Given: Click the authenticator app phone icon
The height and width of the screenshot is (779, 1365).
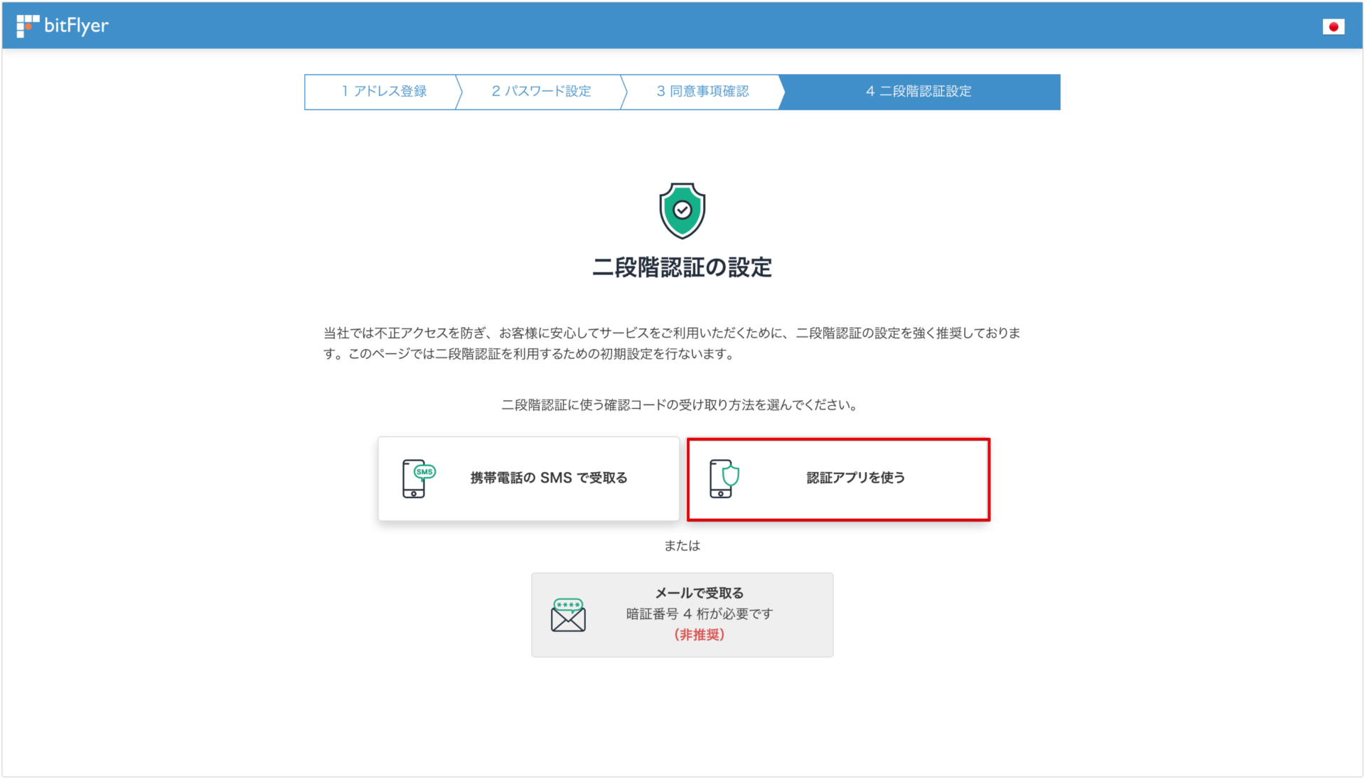Looking at the screenshot, I should click(722, 478).
